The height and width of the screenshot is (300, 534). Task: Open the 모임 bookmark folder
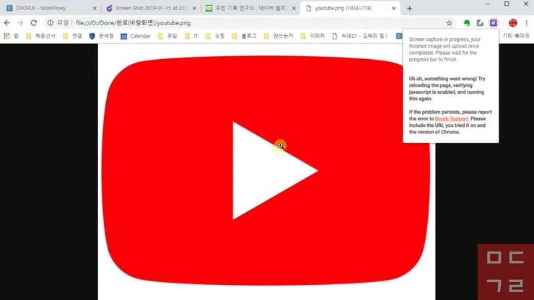[167, 36]
